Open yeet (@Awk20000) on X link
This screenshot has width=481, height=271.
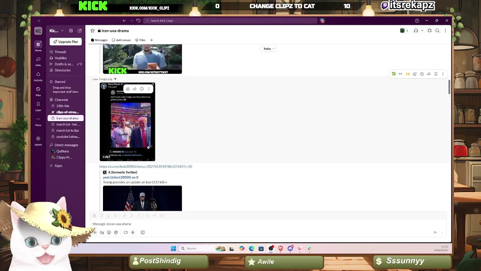[x=121, y=177]
